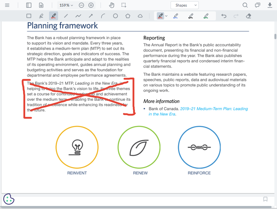277x209 pixels.
Task: Use the Eraser tool
Action: (x=249, y=16)
